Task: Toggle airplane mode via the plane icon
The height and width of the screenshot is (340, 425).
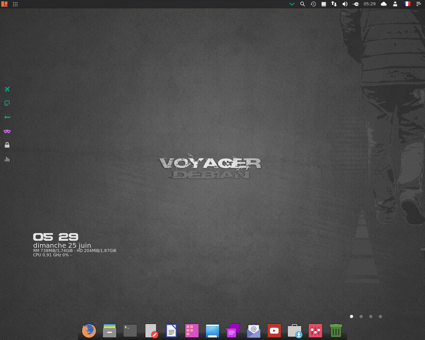Action: [x=7, y=89]
